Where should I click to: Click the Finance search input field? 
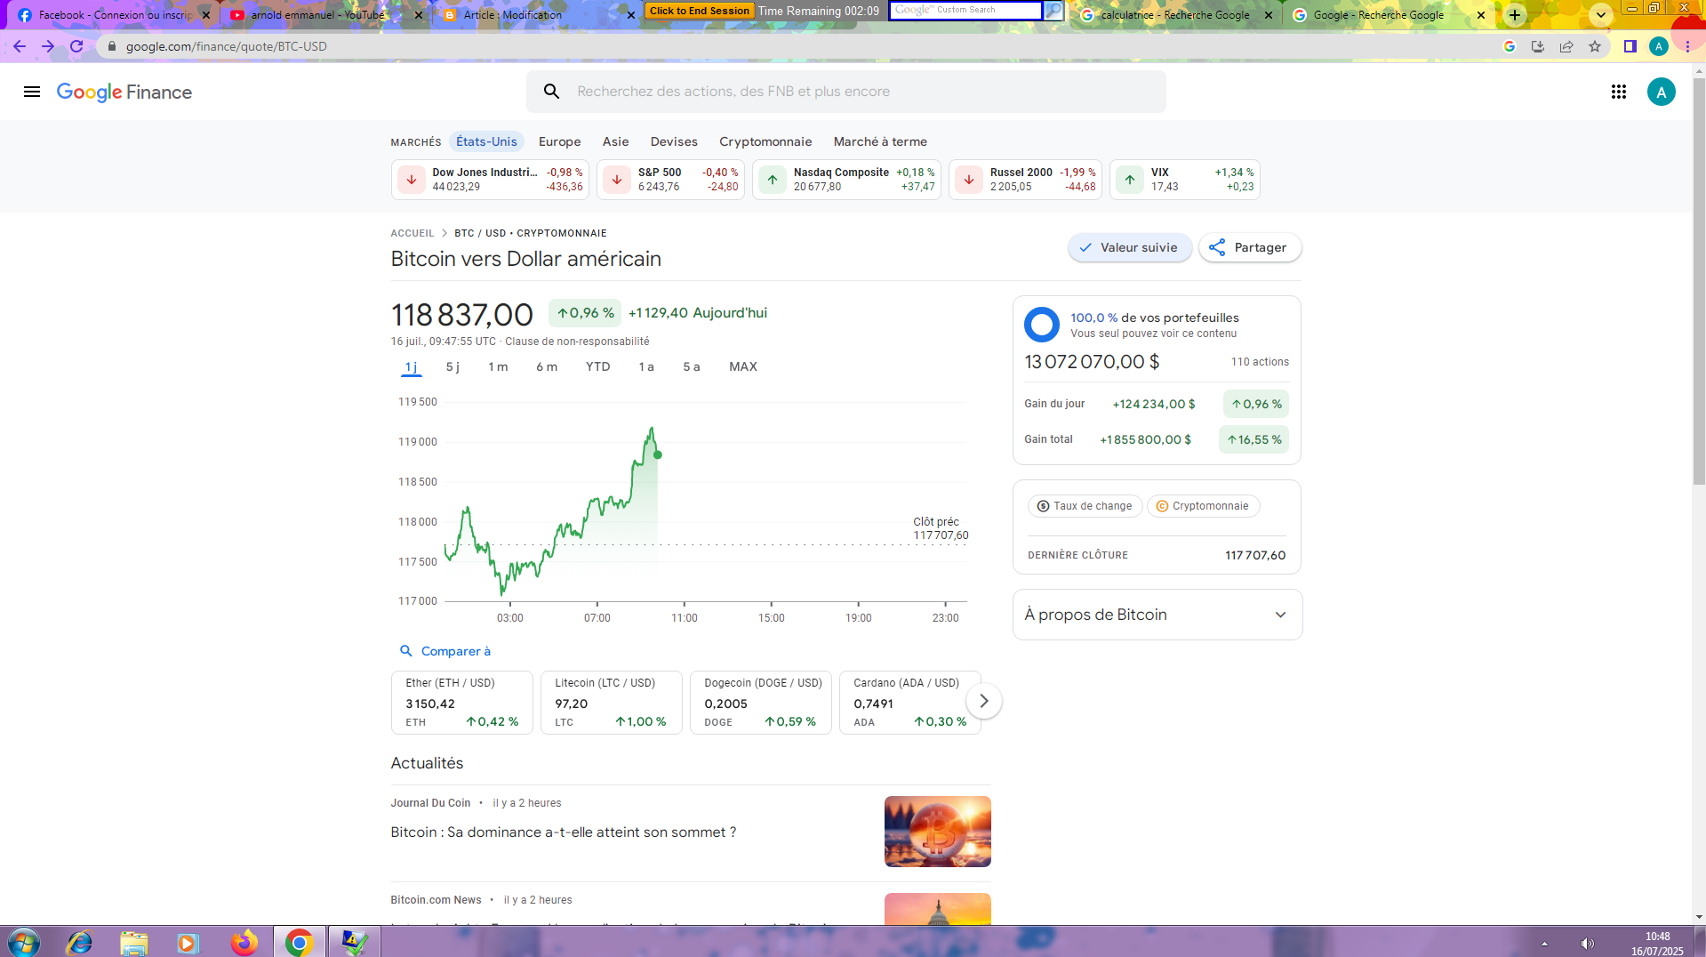click(x=845, y=92)
